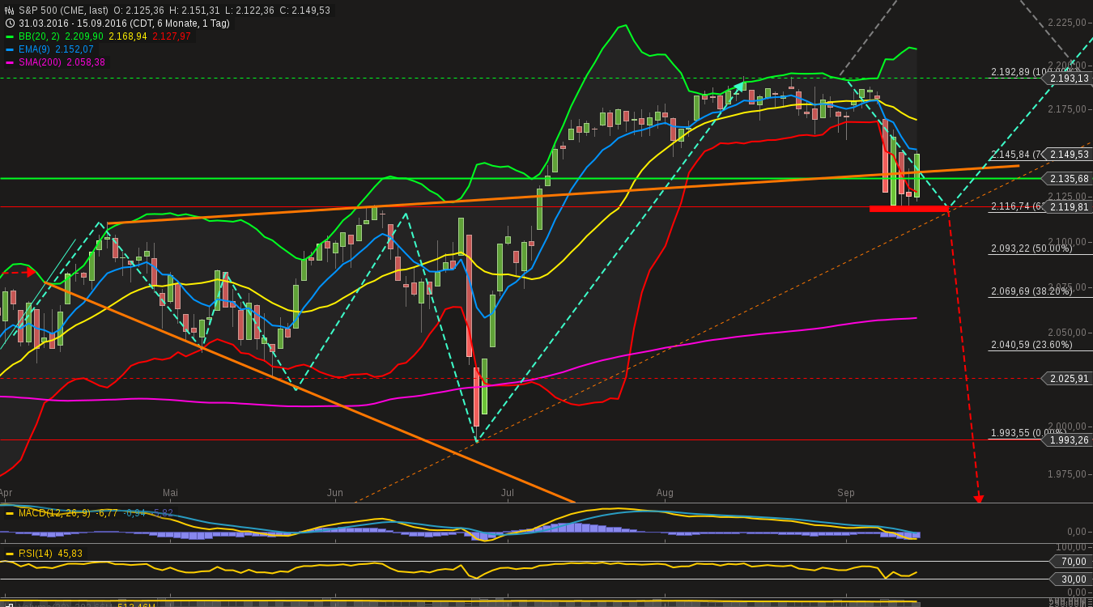
Task: Click the 2.069,69 (38.20%) Fibonacci label
Action: point(1031,291)
